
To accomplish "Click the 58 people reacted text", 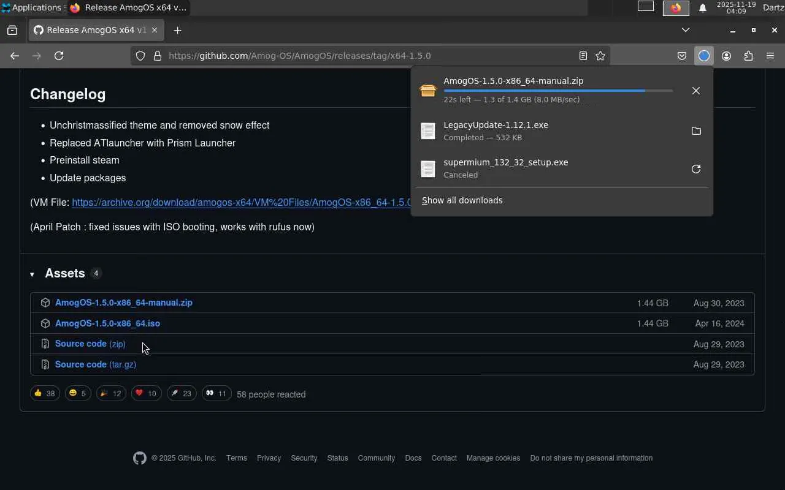I will [271, 394].
